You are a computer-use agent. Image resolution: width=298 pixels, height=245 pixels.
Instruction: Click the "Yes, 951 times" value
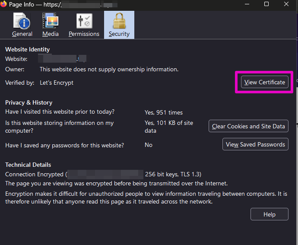tap(164, 112)
